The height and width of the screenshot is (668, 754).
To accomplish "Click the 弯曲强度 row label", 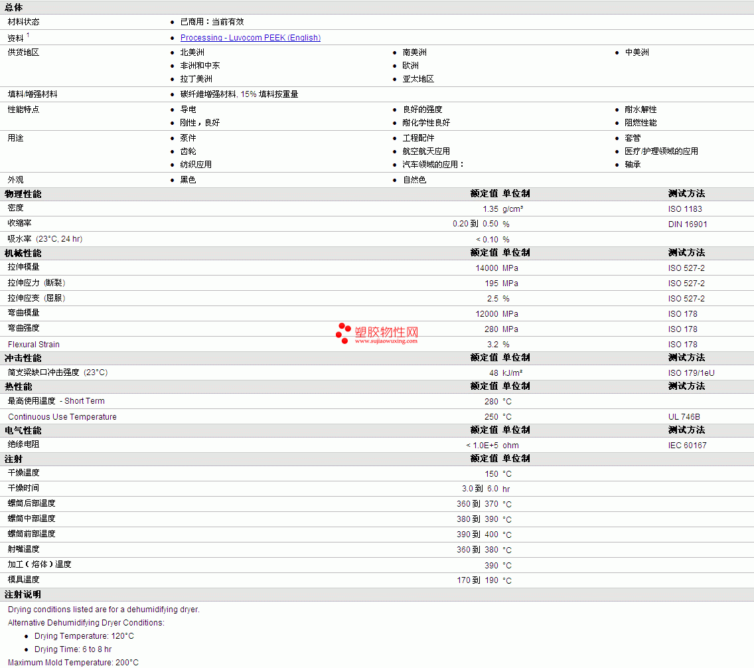I will pyautogui.click(x=24, y=328).
